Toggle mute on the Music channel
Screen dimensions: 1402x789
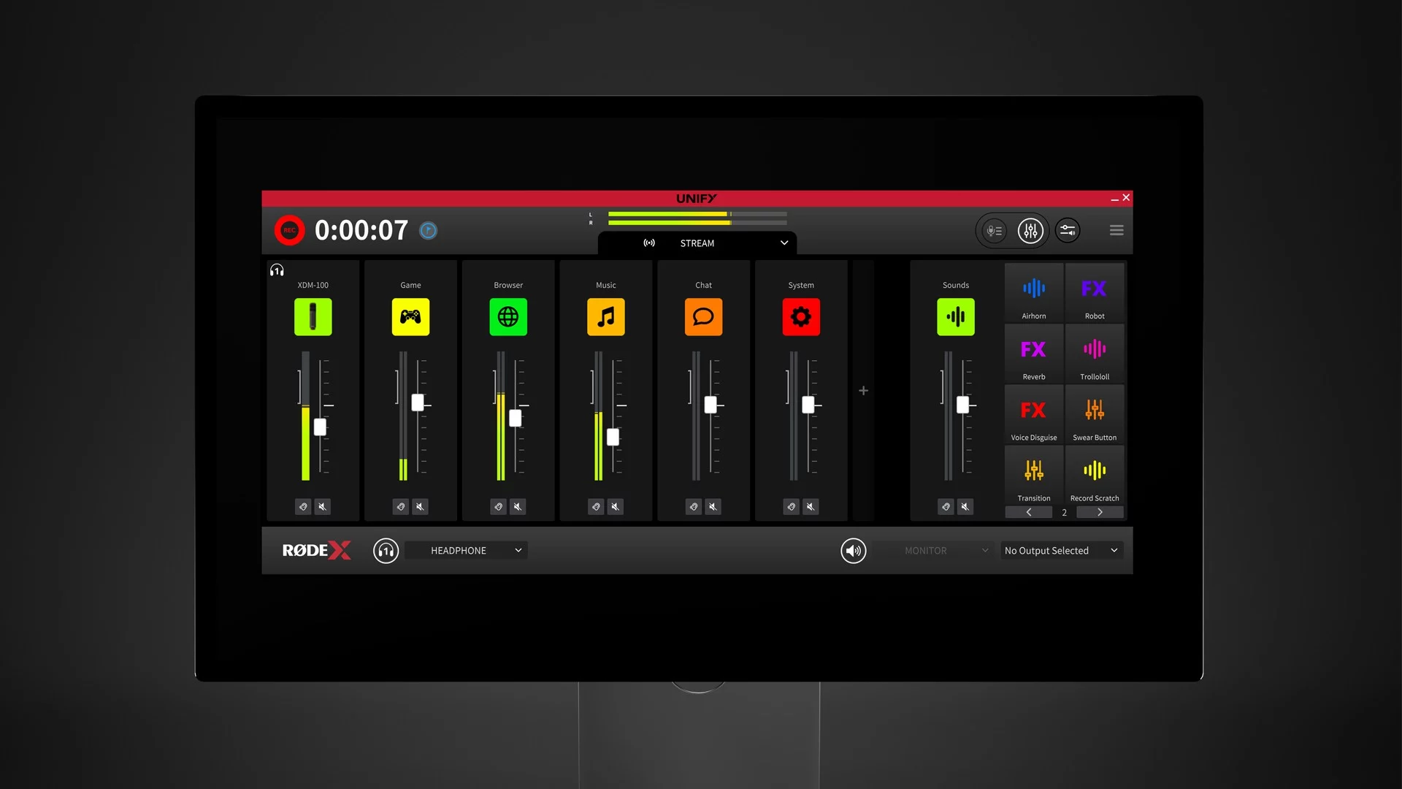(x=616, y=506)
